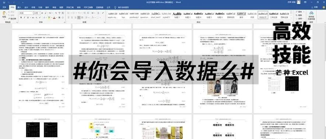326x139 pixels.
Task: Apply superscript formatting
Action: (40, 18)
